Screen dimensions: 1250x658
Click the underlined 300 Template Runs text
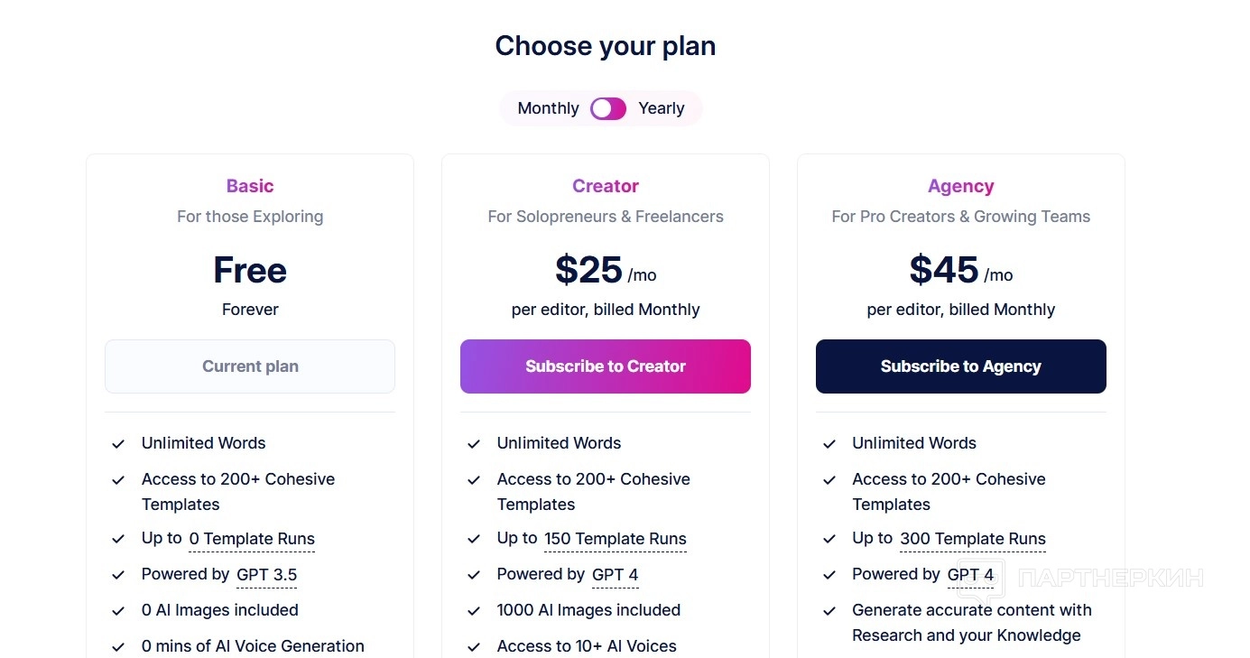point(972,539)
